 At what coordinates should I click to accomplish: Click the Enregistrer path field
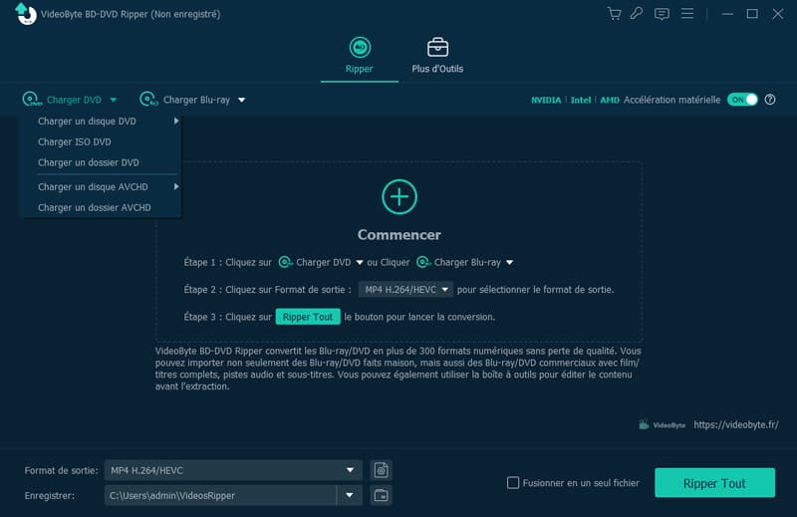pos(220,495)
